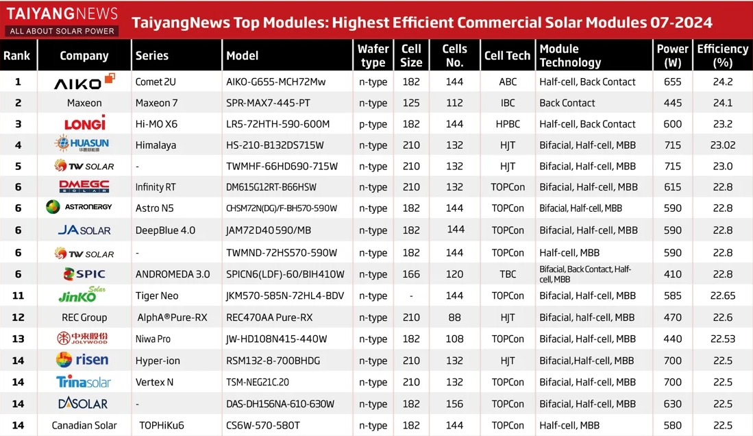Click the Efficiency (%) column header
This screenshot has width=753, height=436.
722,56
